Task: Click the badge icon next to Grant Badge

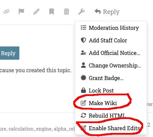Action: pos(83,78)
